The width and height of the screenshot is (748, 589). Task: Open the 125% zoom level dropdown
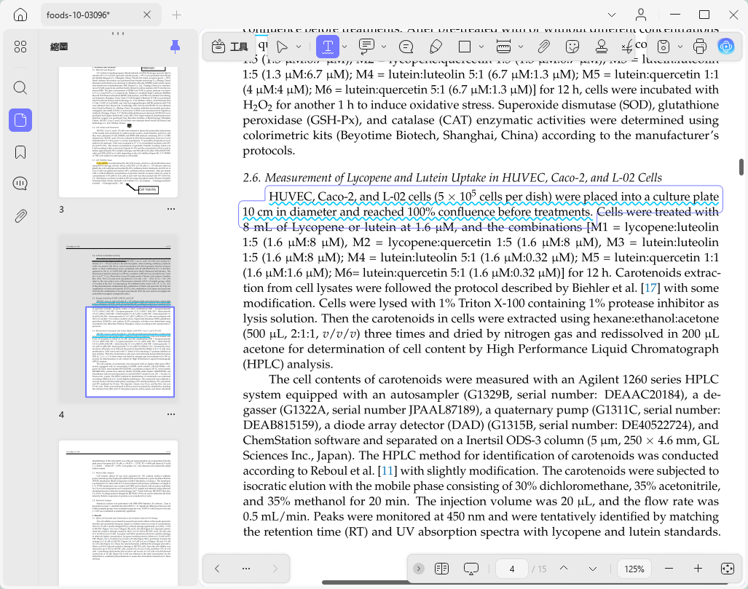tap(634, 569)
